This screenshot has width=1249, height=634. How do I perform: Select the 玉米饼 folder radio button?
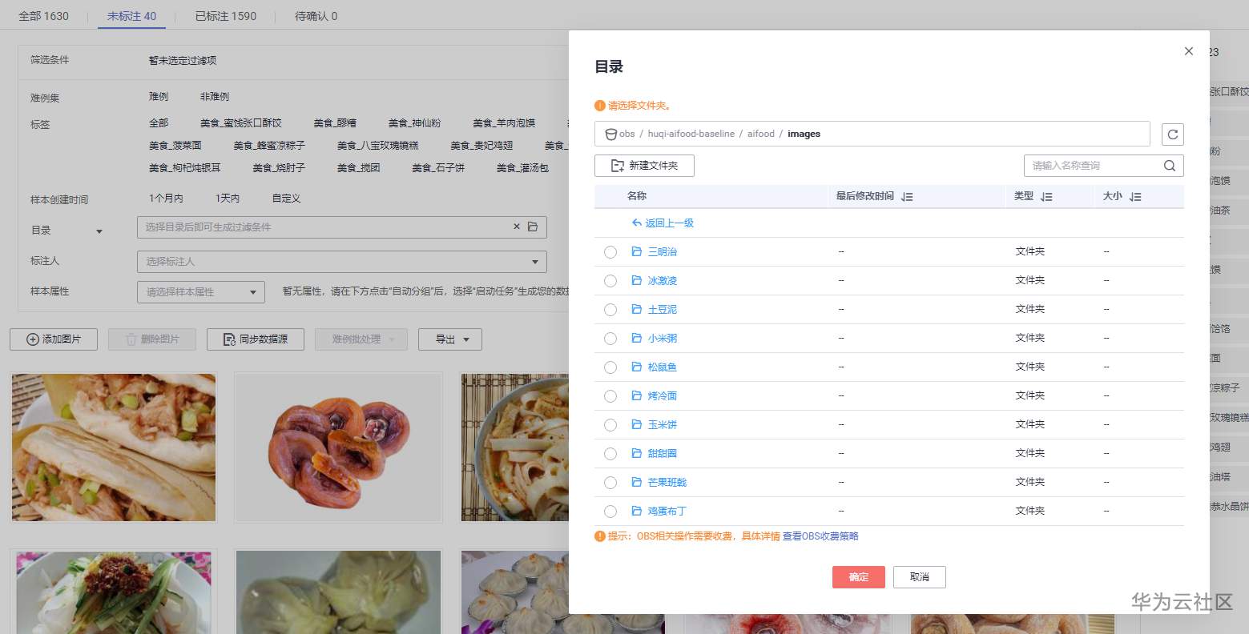pyautogui.click(x=610, y=425)
